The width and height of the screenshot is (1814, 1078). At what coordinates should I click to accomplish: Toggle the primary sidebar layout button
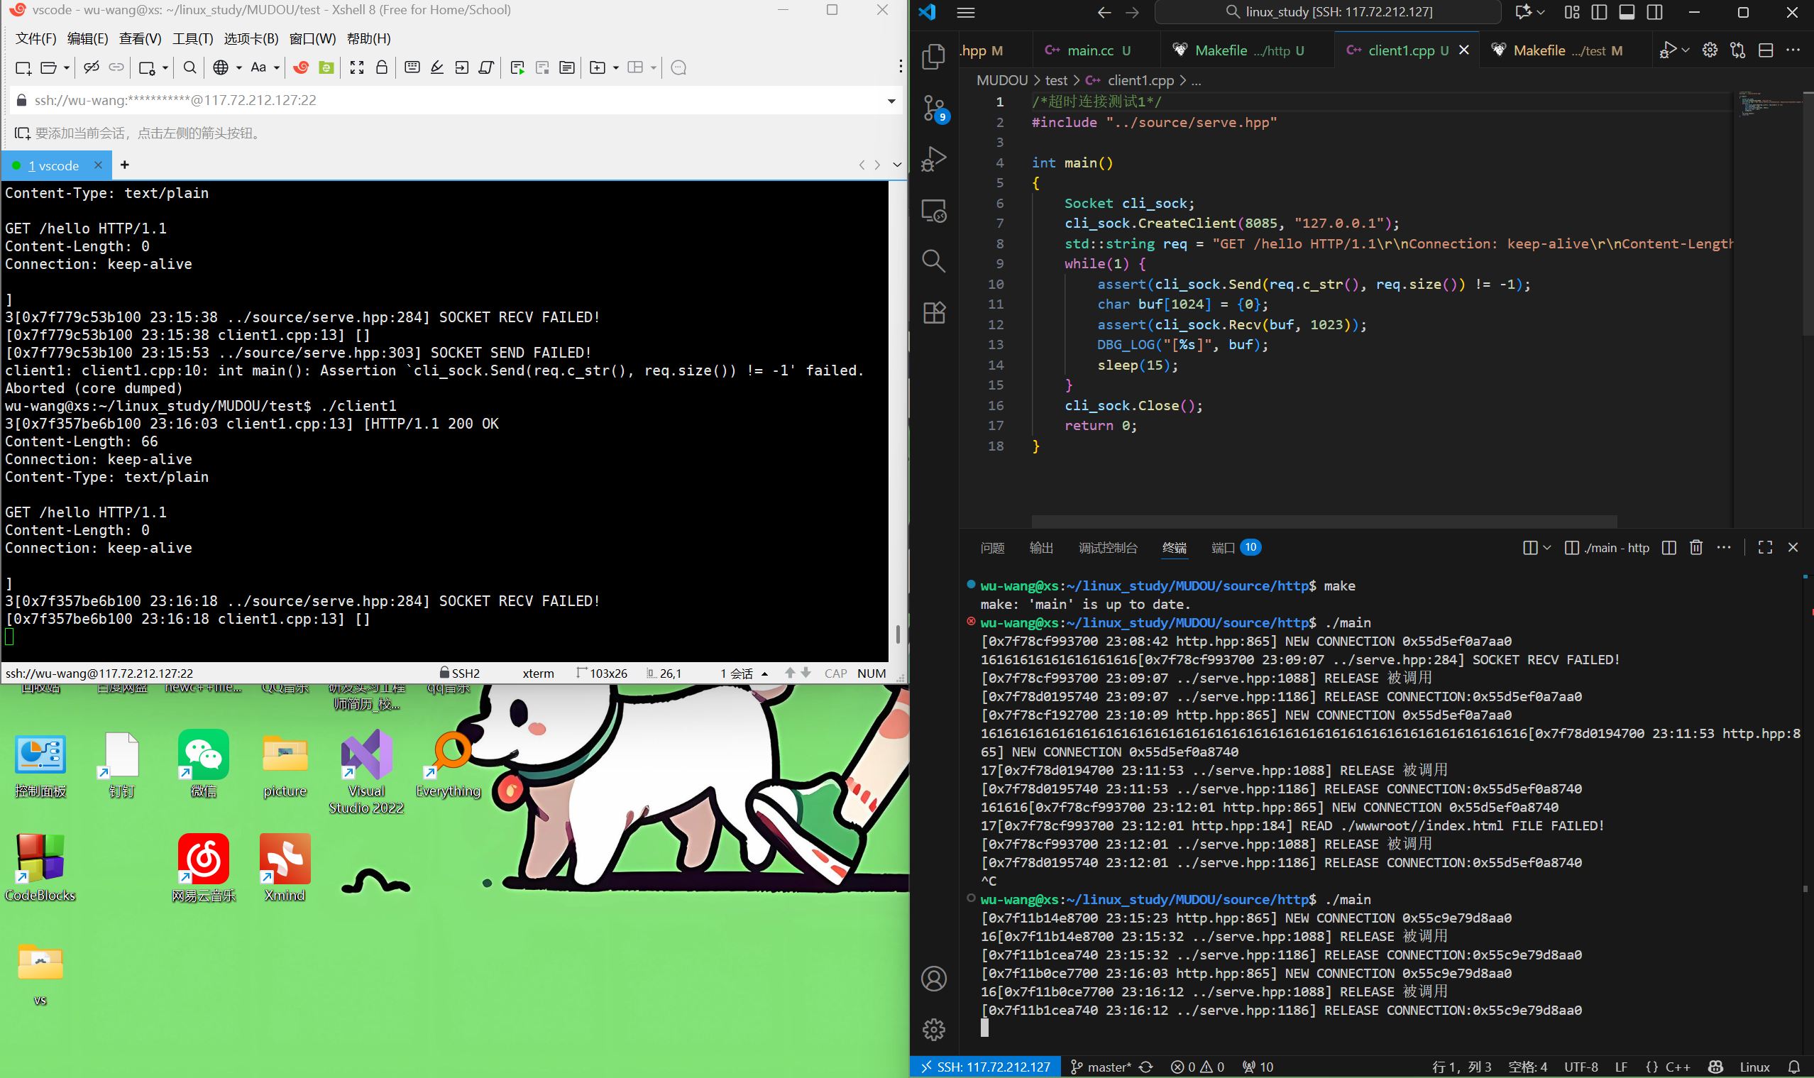pos(1599,12)
